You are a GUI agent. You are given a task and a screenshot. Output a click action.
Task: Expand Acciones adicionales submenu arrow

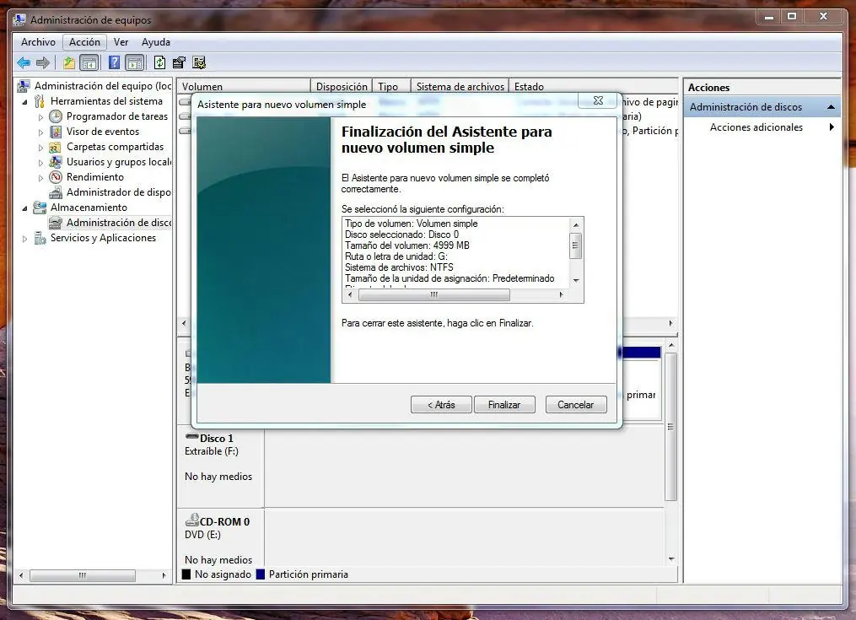point(832,127)
